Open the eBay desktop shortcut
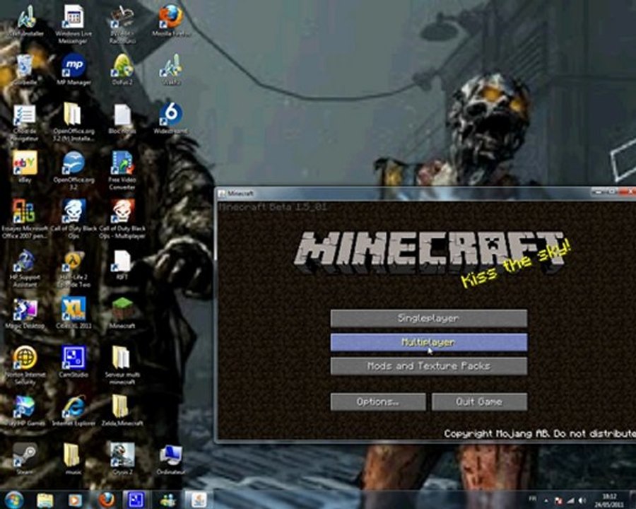The width and height of the screenshot is (636, 509). [25, 166]
